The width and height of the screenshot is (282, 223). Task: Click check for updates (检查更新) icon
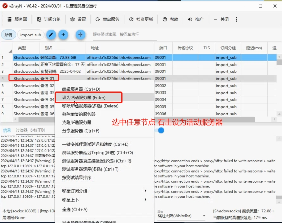pyautogui.click(x=131, y=19)
